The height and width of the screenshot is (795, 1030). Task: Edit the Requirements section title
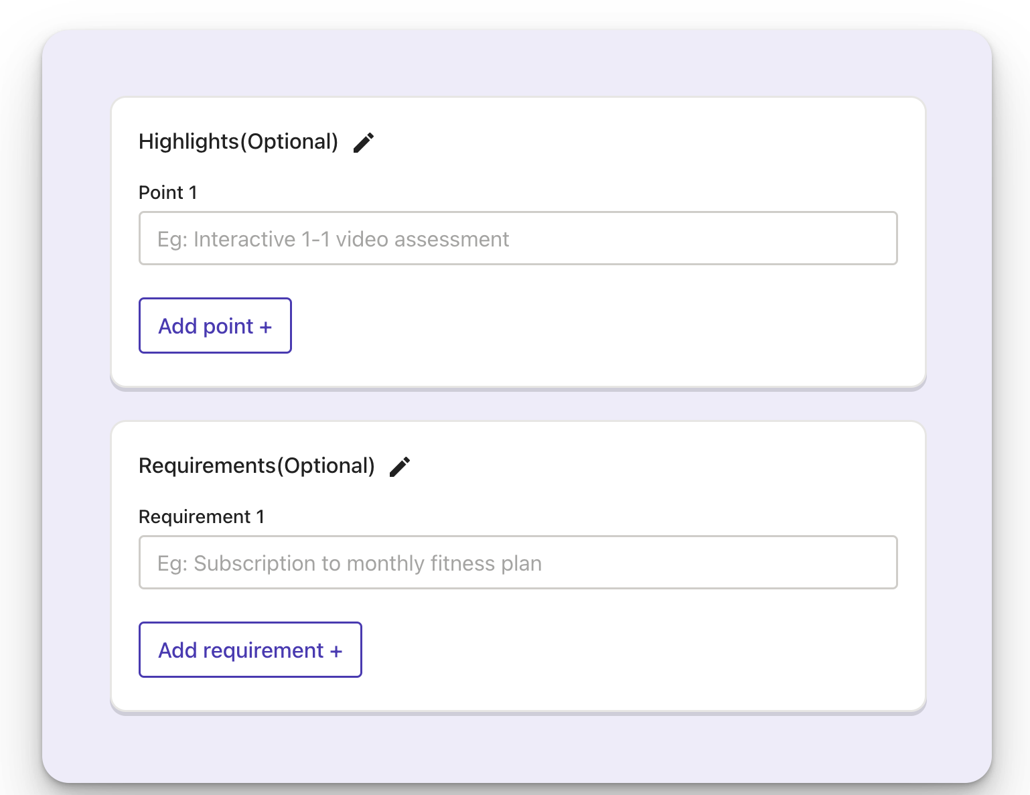click(x=400, y=467)
